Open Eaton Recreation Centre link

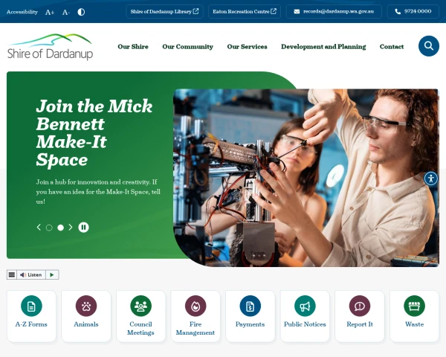tap(245, 12)
